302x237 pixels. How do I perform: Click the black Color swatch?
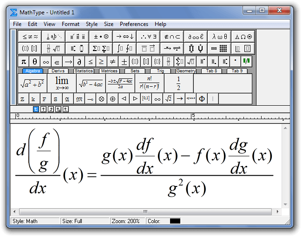175,221
